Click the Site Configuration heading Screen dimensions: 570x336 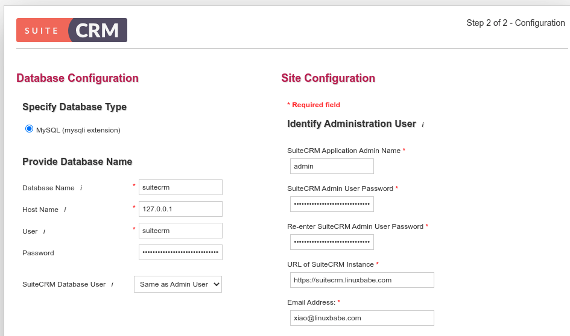(328, 78)
